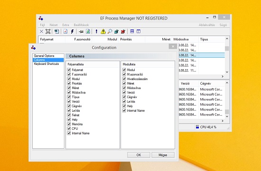Viewport: 261px width, 171px height.
Task: Click the magnifying glass search icon
Action: 110,31
